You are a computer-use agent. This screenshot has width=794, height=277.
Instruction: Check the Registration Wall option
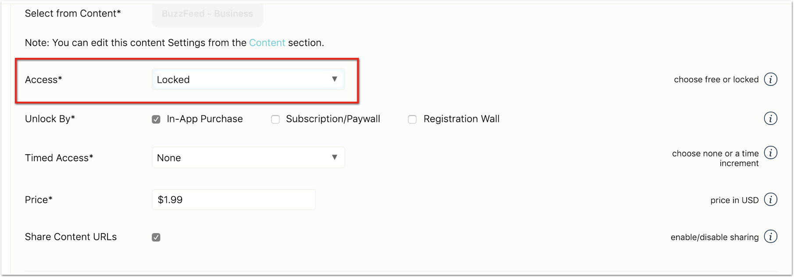(412, 119)
